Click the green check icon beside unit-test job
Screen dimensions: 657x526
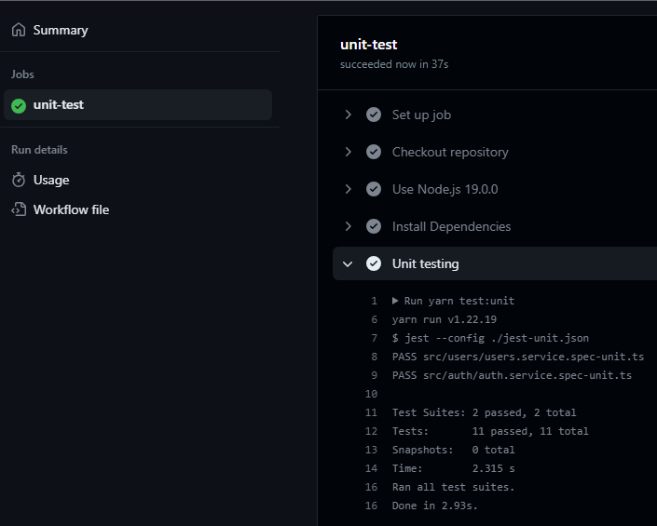coord(19,106)
